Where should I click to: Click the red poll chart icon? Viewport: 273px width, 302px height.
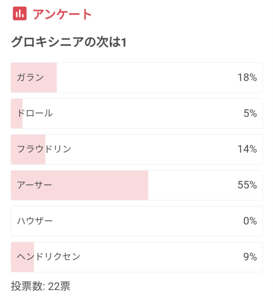click(20, 13)
